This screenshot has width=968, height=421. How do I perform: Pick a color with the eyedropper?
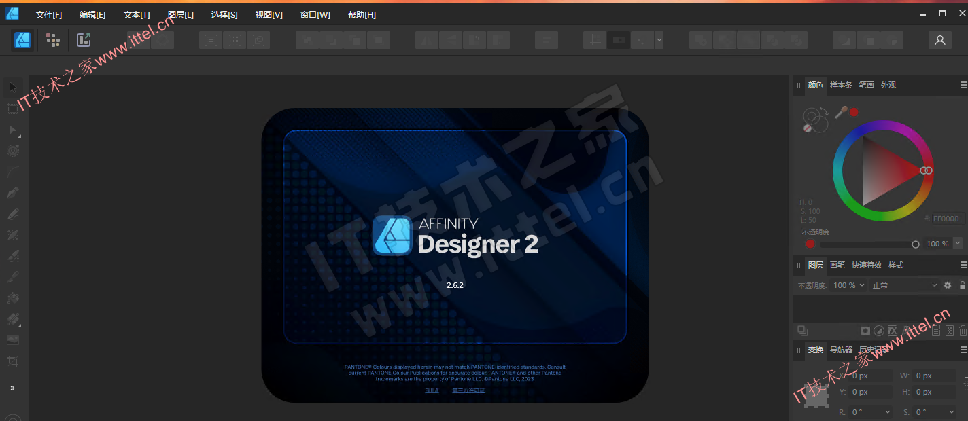[x=841, y=112]
